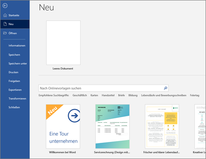Open the Startseite menu item
Image resolution: width=206 pixels, height=159 pixels.
point(15,15)
